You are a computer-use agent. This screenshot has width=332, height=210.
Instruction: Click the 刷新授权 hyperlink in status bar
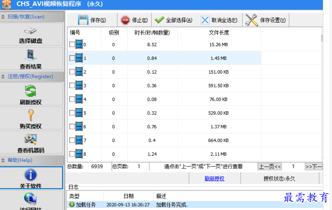click(x=214, y=178)
